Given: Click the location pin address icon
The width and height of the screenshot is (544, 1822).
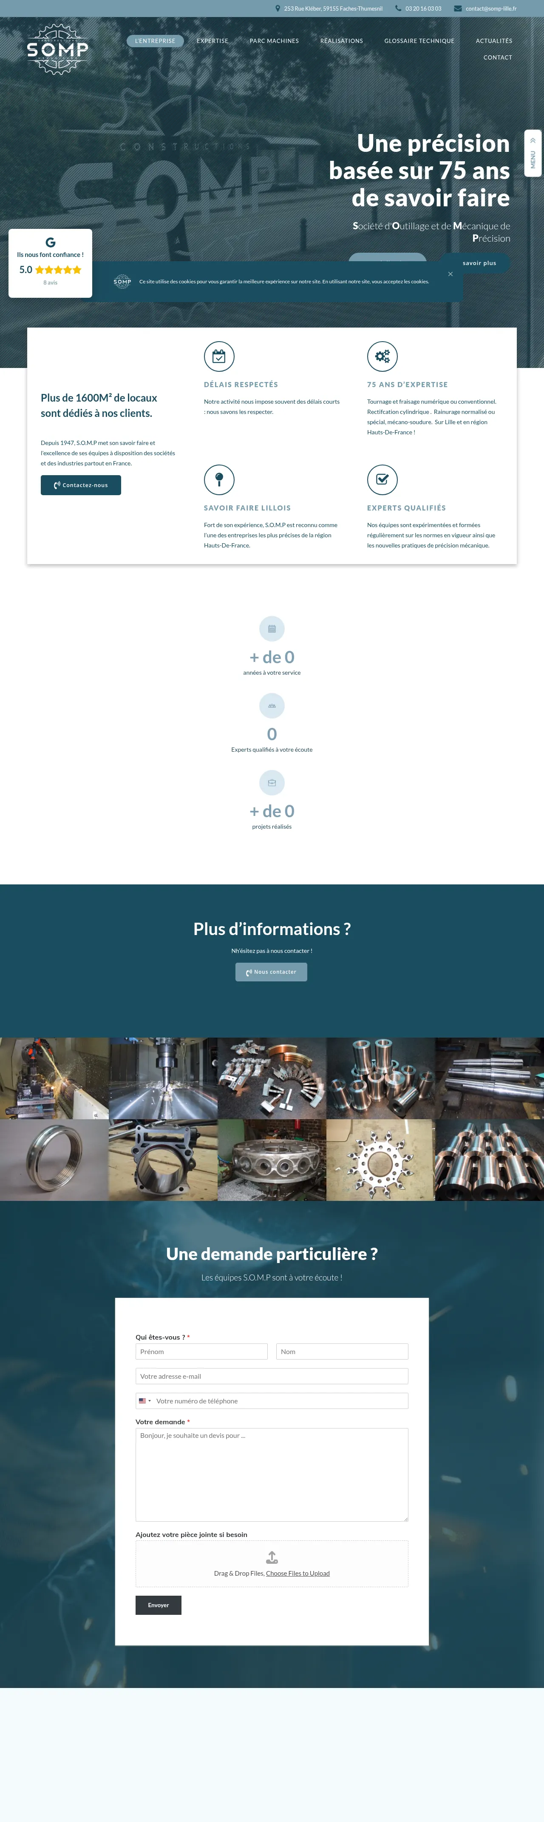Looking at the screenshot, I should click(x=278, y=9).
